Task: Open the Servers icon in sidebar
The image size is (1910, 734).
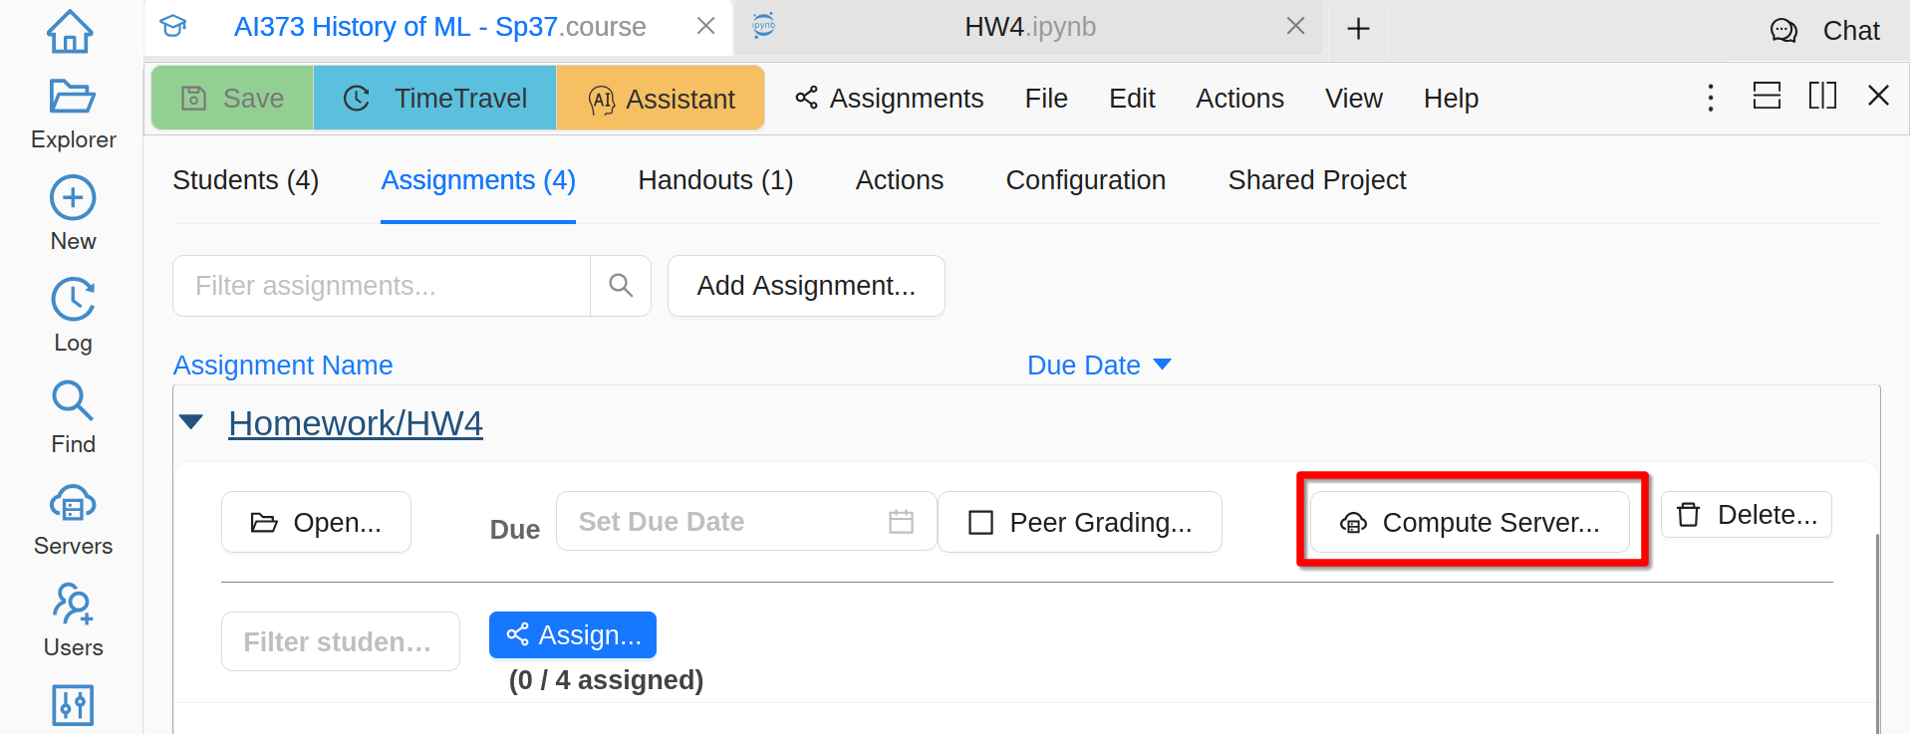Action: 73,504
